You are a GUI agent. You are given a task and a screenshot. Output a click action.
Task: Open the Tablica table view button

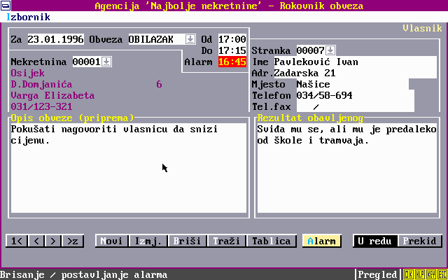pyautogui.click(x=272, y=241)
